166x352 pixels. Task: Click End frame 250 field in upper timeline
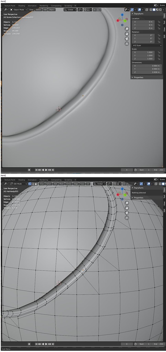click(x=158, y=170)
